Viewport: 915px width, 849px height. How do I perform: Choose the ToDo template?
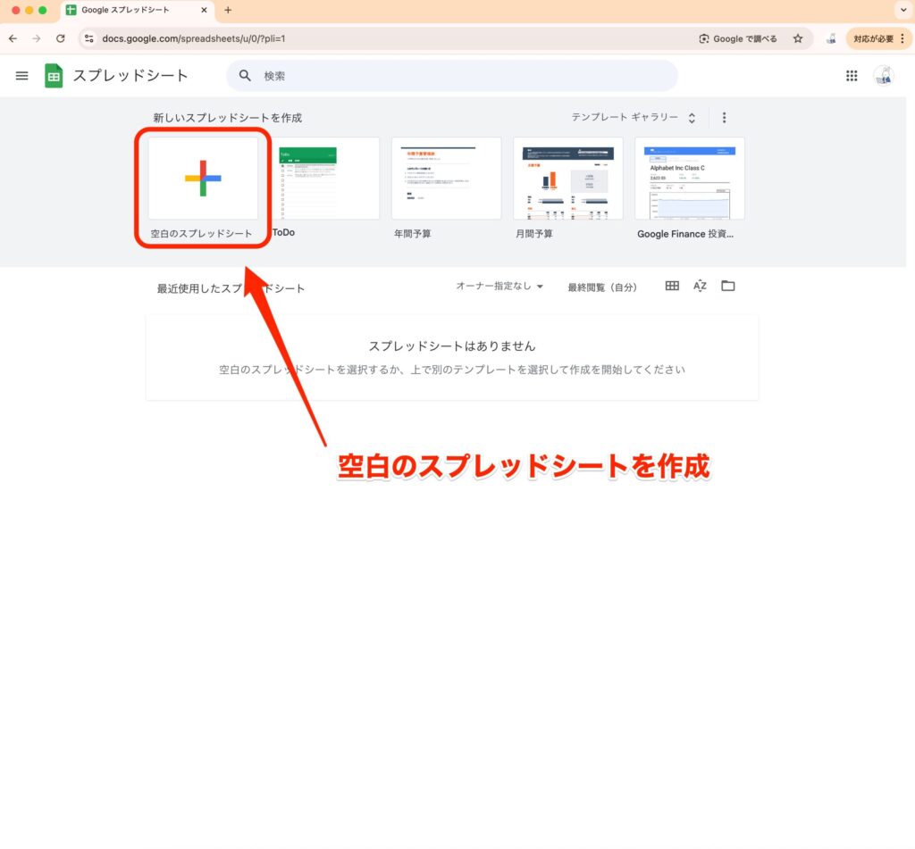(x=307, y=179)
